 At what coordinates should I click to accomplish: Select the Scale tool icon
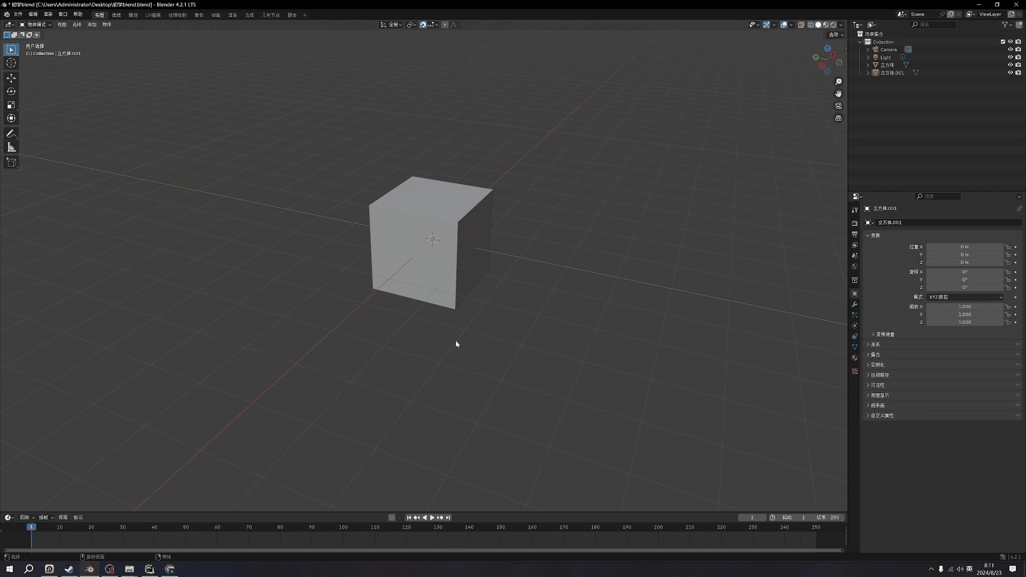click(11, 104)
